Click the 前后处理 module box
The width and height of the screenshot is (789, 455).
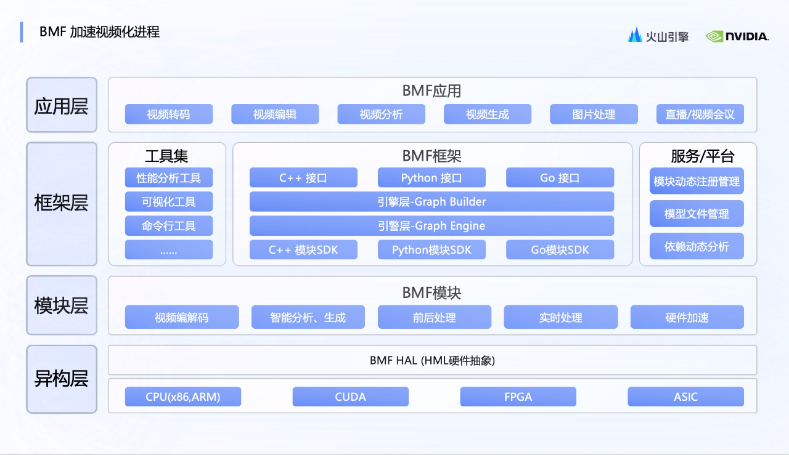[x=435, y=317]
